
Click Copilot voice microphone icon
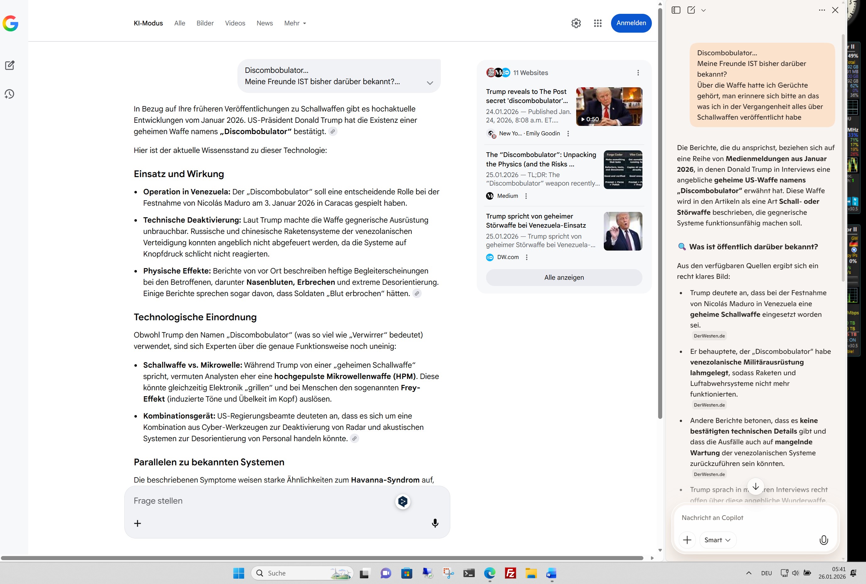tap(824, 540)
